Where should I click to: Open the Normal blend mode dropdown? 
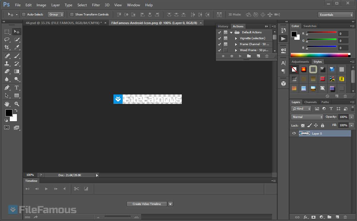pos(307,117)
